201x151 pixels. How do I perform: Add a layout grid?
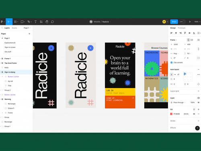click(x=199, y=91)
